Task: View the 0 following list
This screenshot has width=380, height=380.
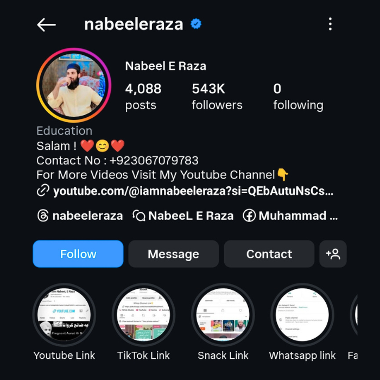Action: click(x=298, y=97)
